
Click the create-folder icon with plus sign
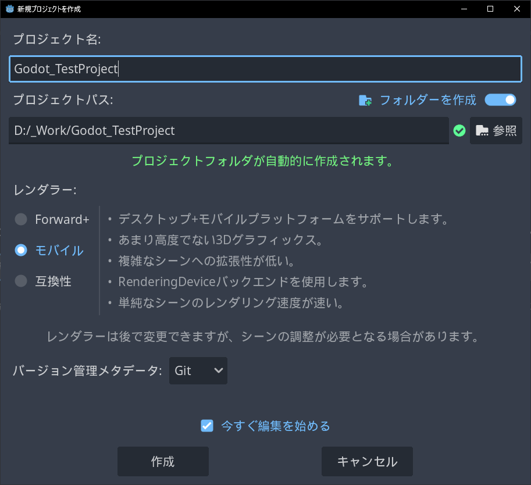(x=365, y=101)
